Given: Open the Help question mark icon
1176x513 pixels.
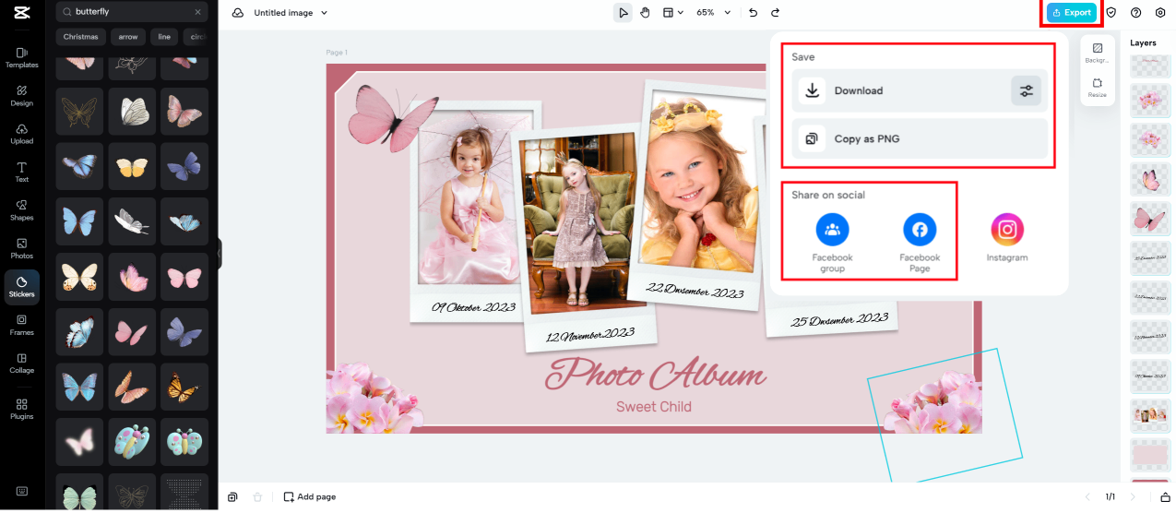Looking at the screenshot, I should (1135, 13).
